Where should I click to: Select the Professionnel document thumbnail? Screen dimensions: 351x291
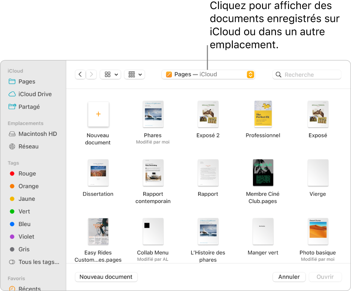[263, 114]
